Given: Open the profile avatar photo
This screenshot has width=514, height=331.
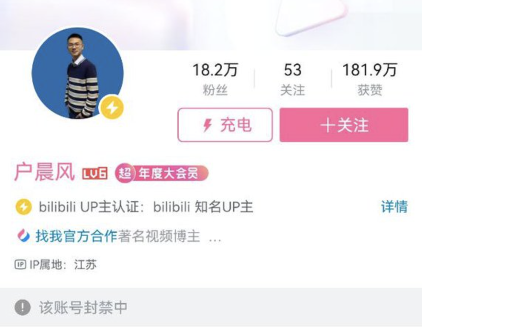Looking at the screenshot, I should click(77, 73).
